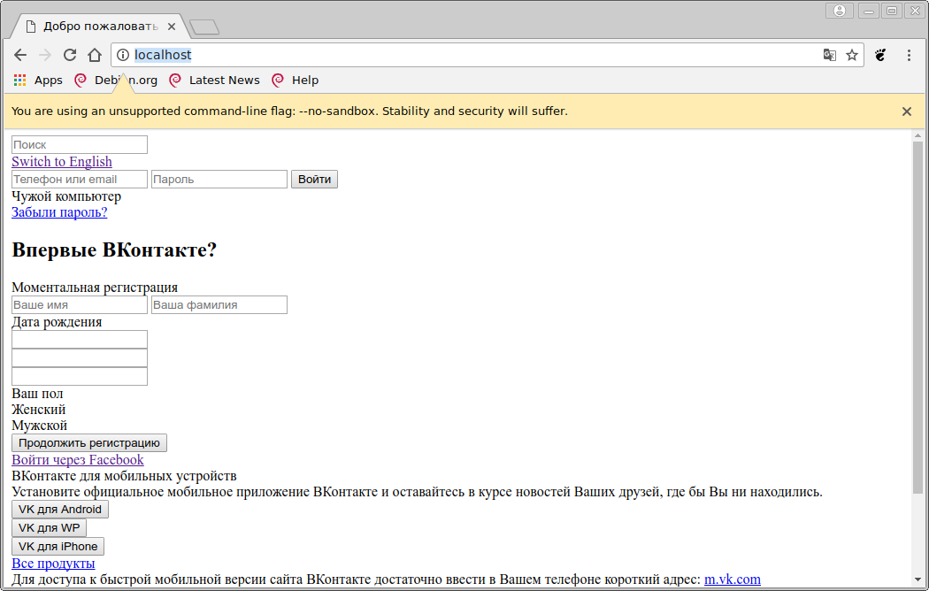Click the Забыли пароль link
This screenshot has width=929, height=591.
point(59,212)
